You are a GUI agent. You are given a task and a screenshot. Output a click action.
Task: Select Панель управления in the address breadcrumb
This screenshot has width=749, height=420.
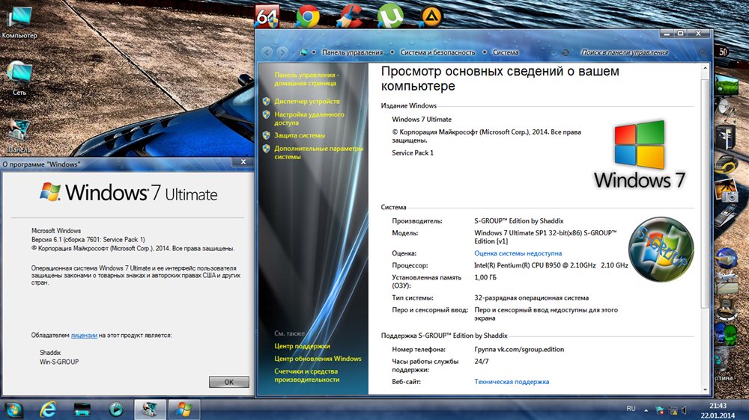tap(352, 52)
